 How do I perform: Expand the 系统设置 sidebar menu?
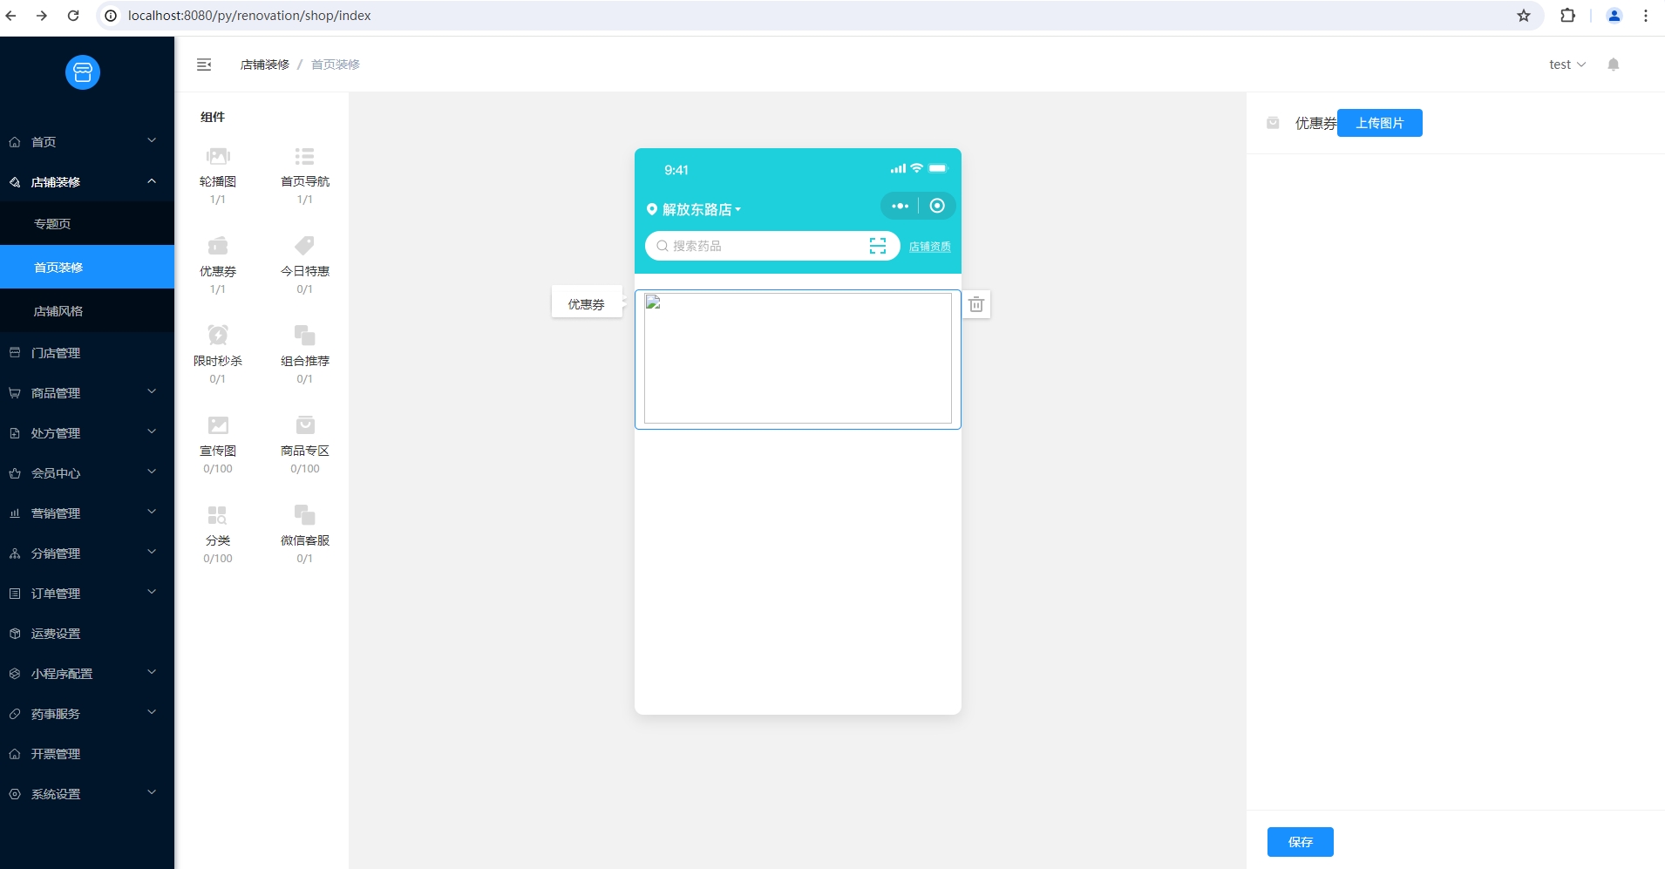pyautogui.click(x=87, y=794)
